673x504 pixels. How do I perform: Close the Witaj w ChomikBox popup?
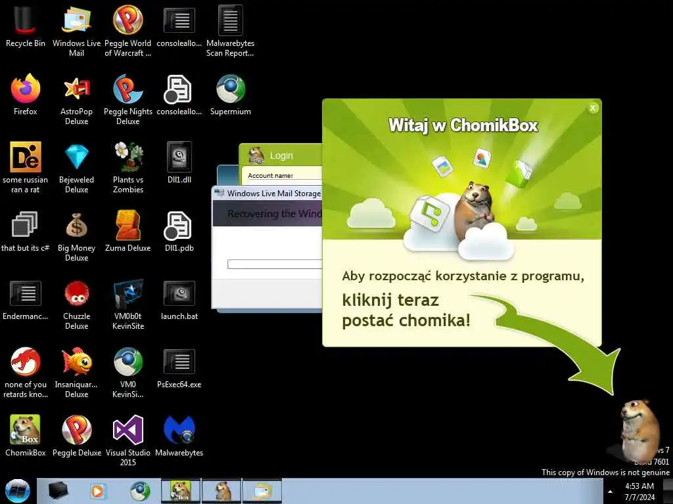[x=593, y=108]
